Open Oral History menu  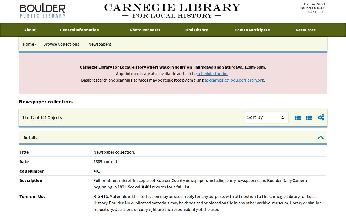pyautogui.click(x=197, y=30)
